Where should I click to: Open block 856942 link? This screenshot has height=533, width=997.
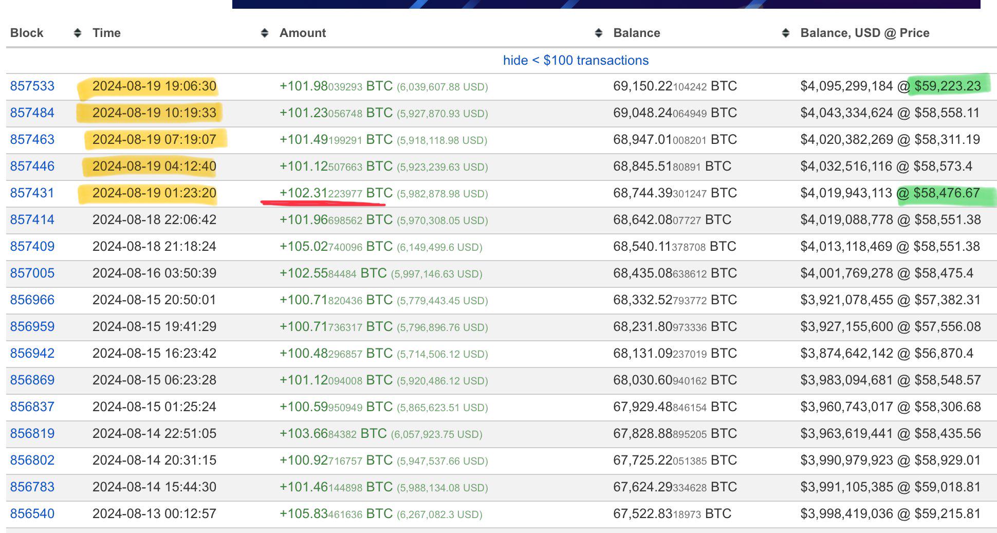pos(32,353)
